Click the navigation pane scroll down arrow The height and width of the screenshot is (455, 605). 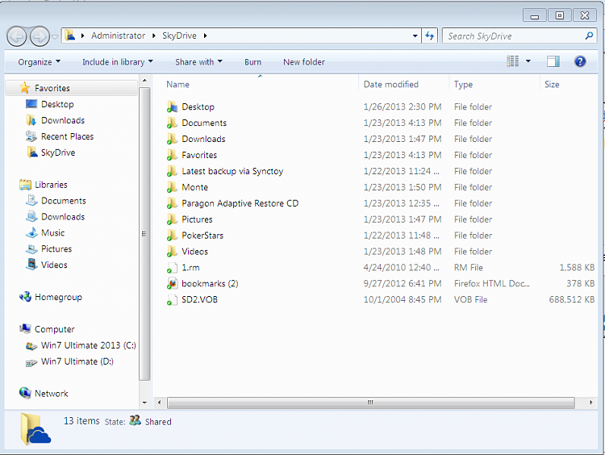(144, 403)
